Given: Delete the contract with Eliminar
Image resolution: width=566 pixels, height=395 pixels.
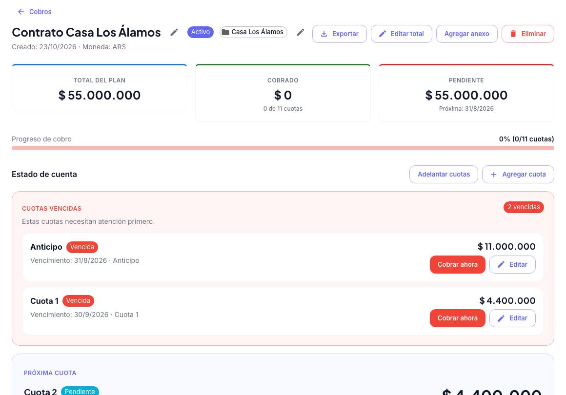Looking at the screenshot, I should click(x=528, y=34).
